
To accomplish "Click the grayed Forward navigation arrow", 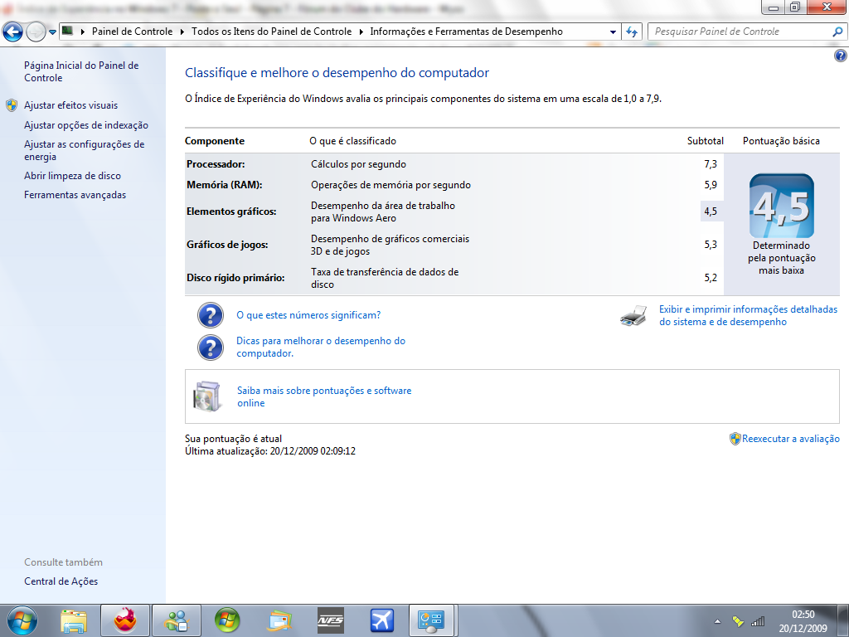I will [x=36, y=32].
